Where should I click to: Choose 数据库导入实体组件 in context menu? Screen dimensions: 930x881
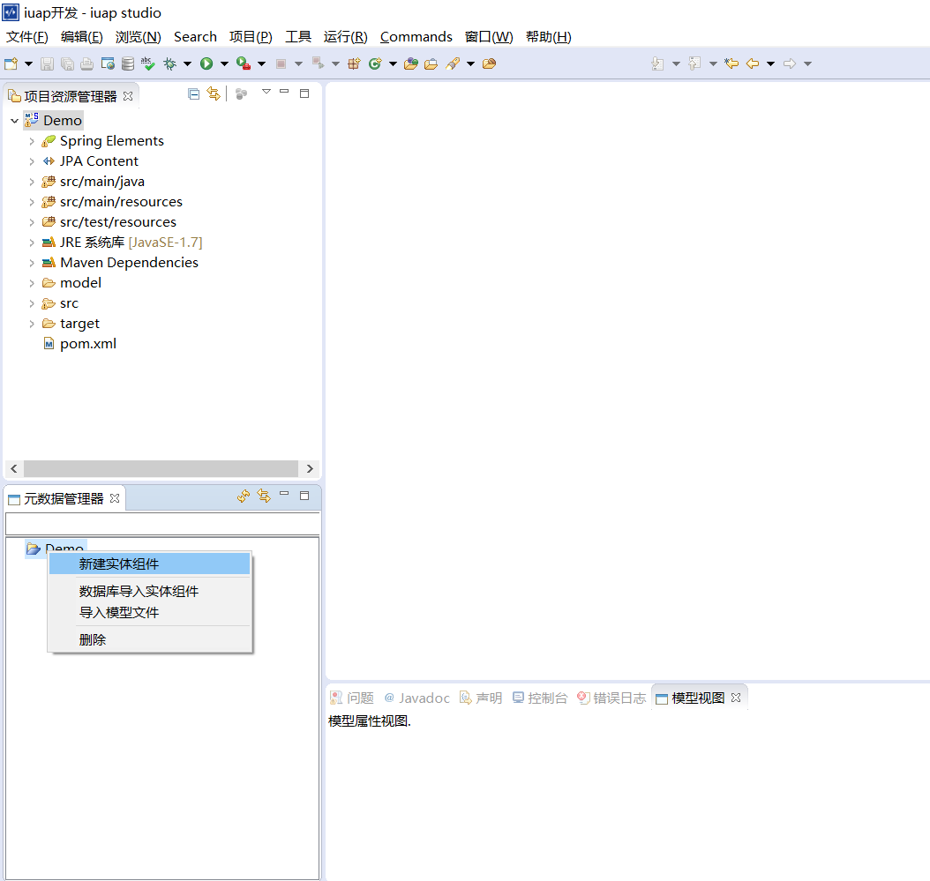(139, 591)
